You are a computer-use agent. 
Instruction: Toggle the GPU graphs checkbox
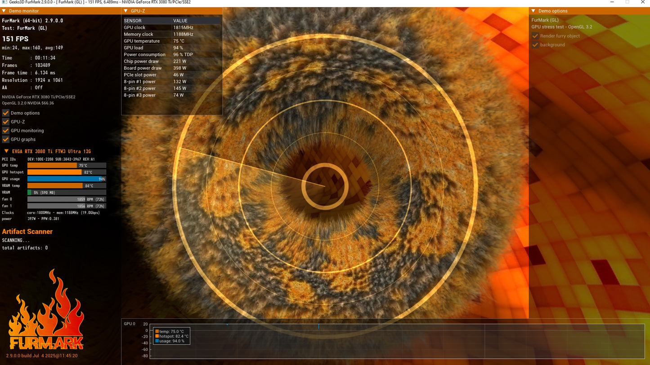click(6, 139)
